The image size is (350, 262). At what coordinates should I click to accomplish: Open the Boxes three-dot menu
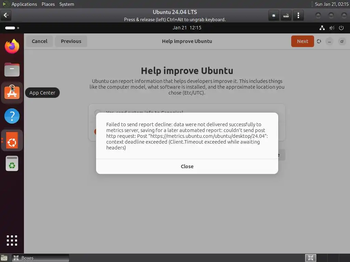tap(298, 15)
